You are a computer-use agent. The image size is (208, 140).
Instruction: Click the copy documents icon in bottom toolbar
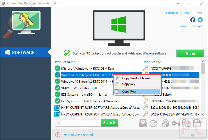[186, 123]
